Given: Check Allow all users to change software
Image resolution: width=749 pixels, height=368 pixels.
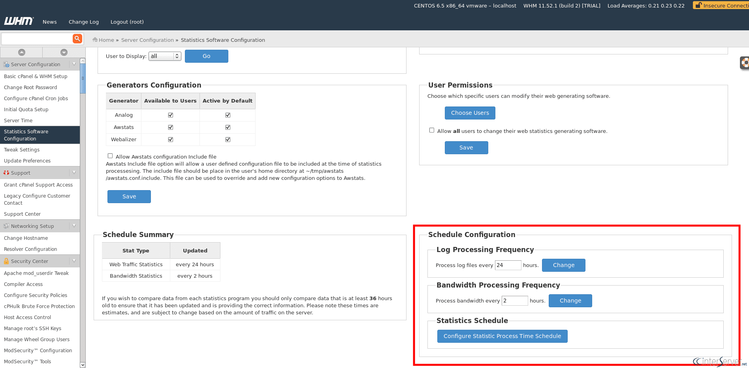Looking at the screenshot, I should coord(432,131).
